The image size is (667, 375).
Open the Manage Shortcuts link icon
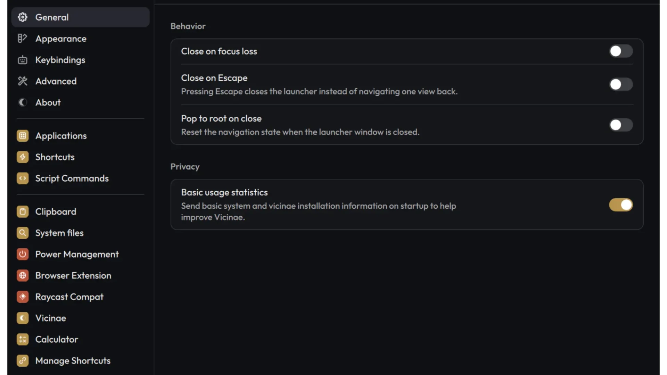point(23,360)
